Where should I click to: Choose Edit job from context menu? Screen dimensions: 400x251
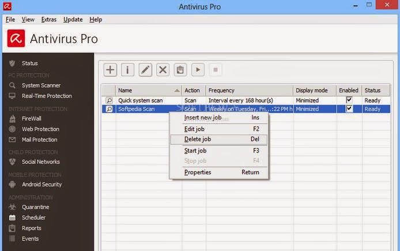click(x=219, y=129)
